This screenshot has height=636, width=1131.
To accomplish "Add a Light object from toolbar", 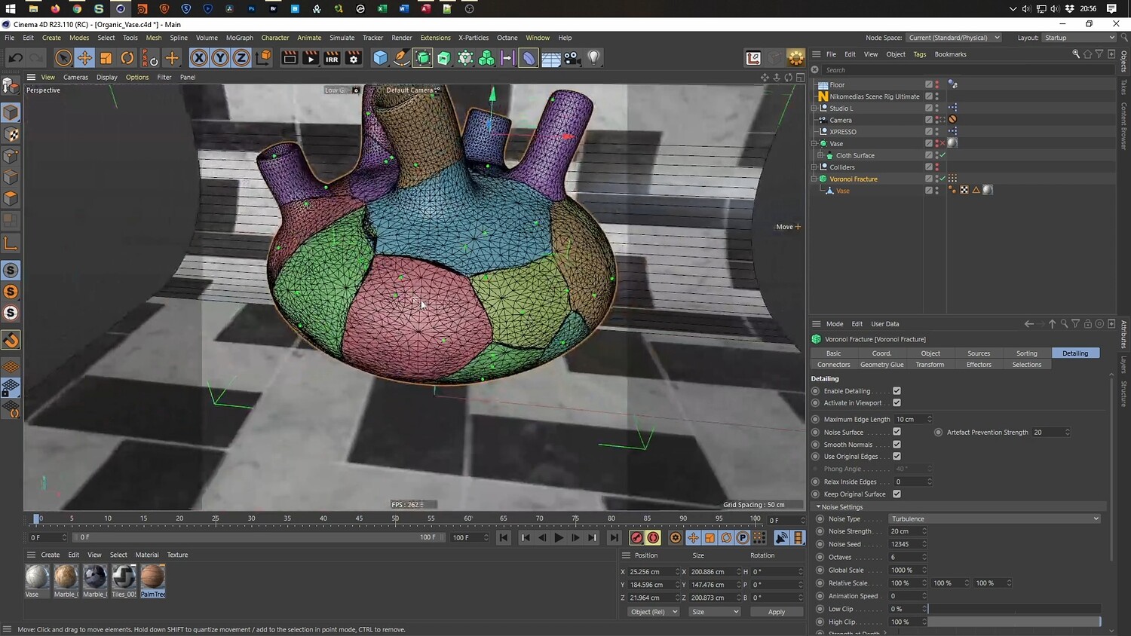I will point(594,58).
